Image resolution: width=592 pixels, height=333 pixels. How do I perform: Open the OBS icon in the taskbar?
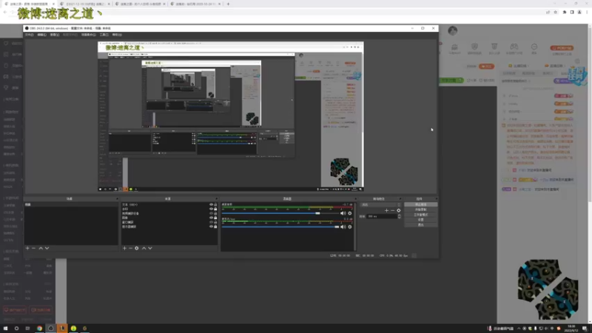(50, 329)
